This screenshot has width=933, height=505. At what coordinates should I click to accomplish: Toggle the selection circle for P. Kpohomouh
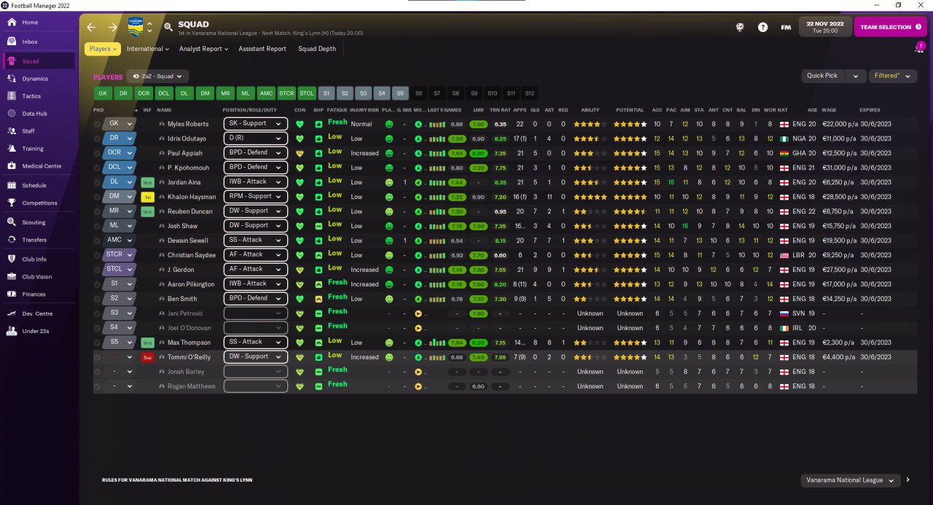pyautogui.click(x=98, y=168)
